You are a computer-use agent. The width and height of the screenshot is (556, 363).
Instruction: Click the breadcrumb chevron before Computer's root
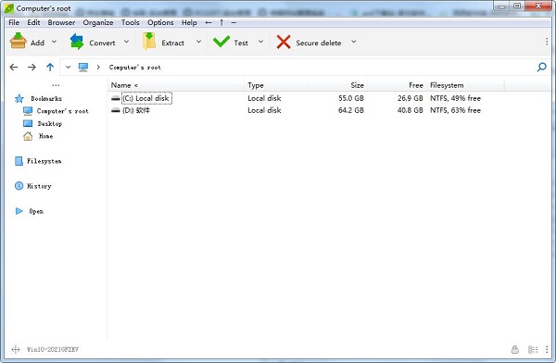98,67
